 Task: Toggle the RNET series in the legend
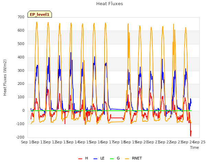(133, 158)
